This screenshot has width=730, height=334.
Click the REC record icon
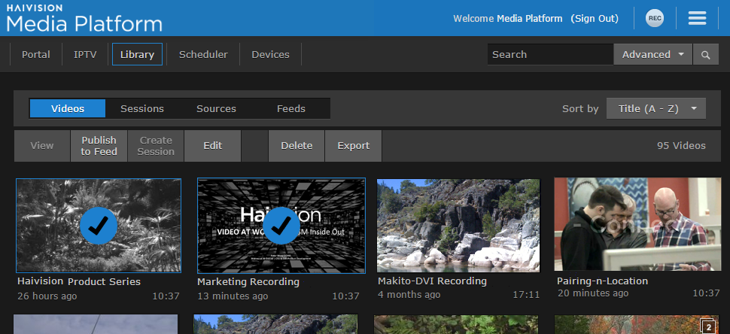655,18
